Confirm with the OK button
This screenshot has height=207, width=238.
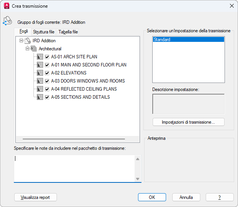[x=152, y=197]
